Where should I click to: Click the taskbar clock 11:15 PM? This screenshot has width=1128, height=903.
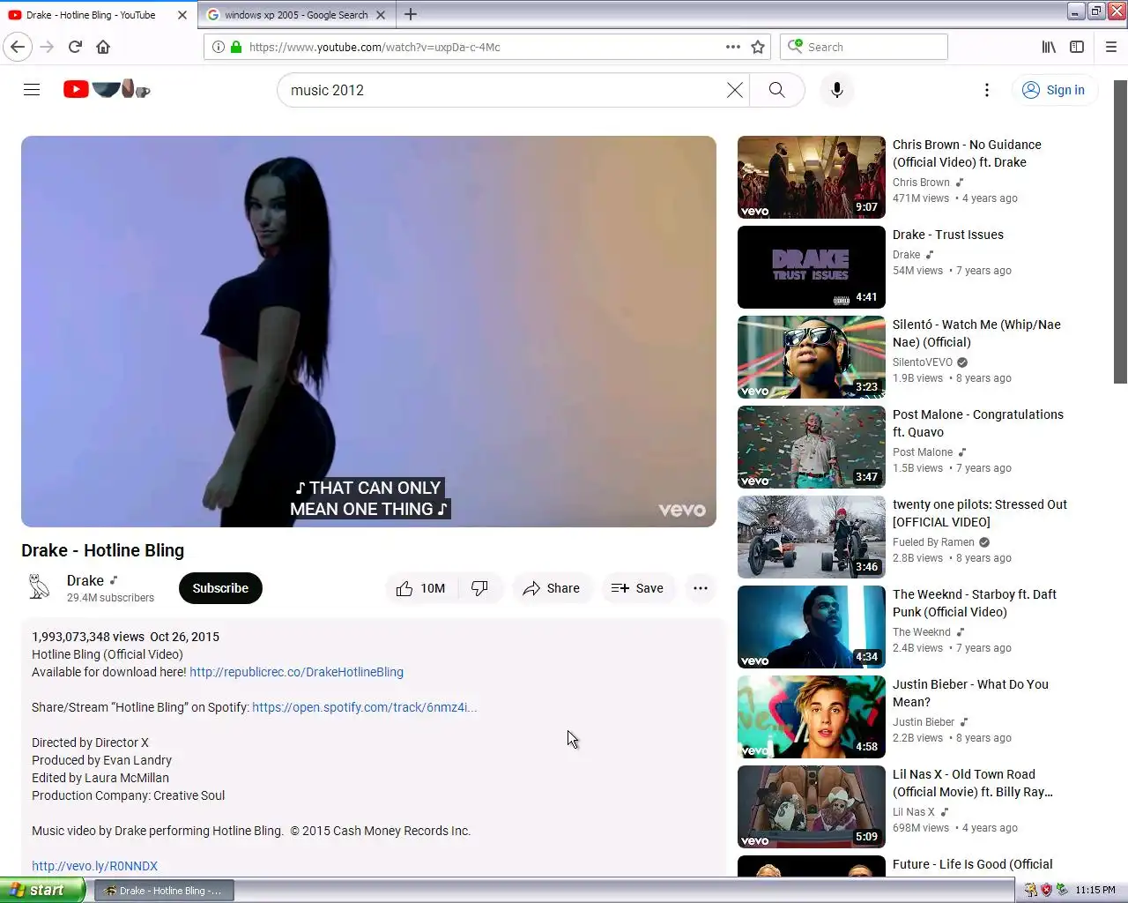pos(1095,890)
